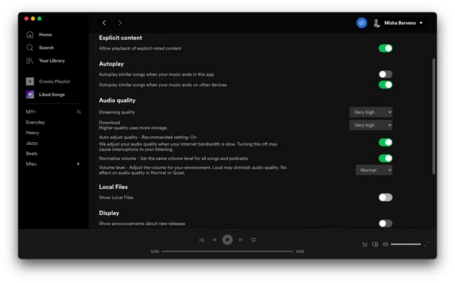Image resolution: width=455 pixels, height=283 pixels.
Task: Enable Show Local Files
Action: 385,197
